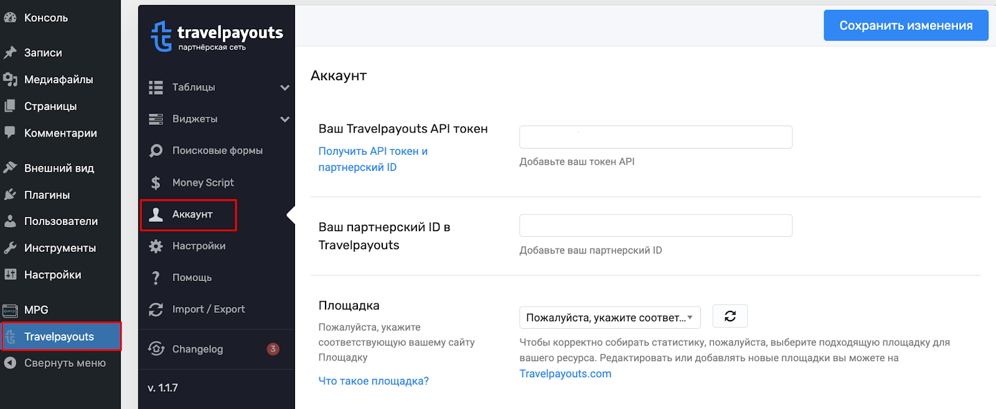Viewport: 996px width, 409px height.
Task: Click the Money Script dollar icon
Action: click(156, 183)
